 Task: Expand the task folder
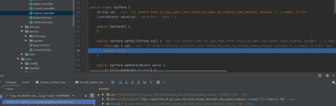pyautogui.click(x=22, y=54)
